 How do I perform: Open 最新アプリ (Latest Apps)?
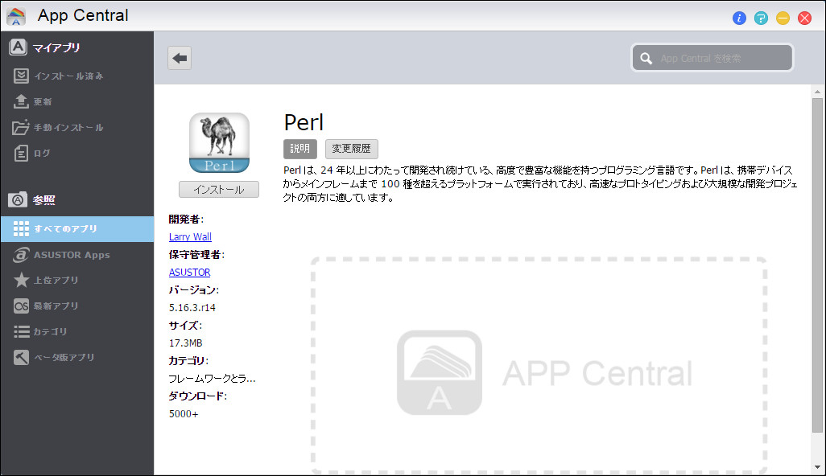(56, 306)
